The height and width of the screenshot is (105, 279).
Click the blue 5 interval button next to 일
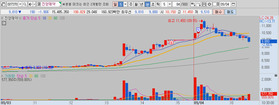pyautogui.click(x=121, y=4)
